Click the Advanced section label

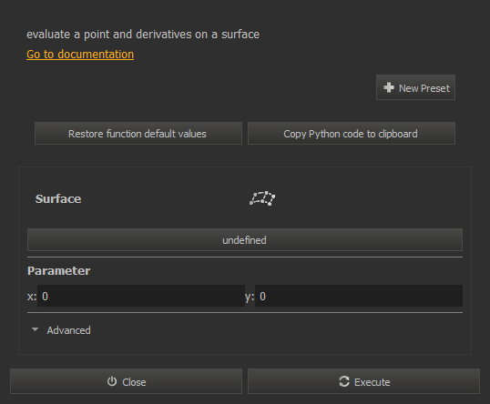(x=68, y=330)
